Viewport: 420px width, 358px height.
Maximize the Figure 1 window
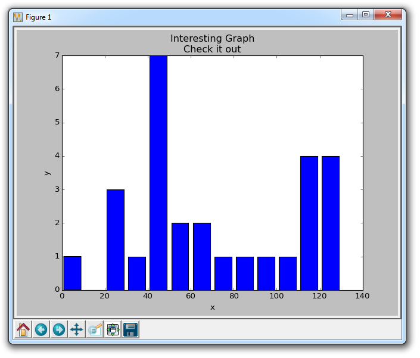(x=366, y=15)
